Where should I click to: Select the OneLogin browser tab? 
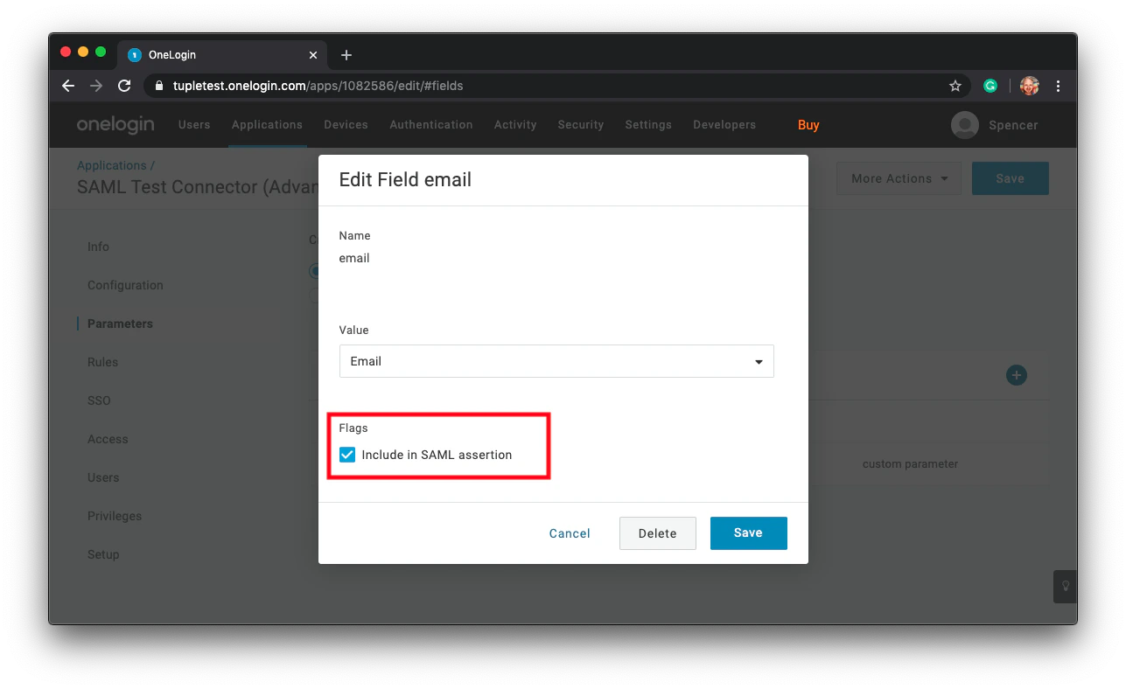coord(223,55)
